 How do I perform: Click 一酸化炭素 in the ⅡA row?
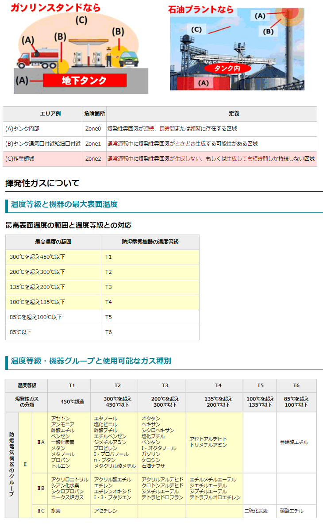click(62, 442)
